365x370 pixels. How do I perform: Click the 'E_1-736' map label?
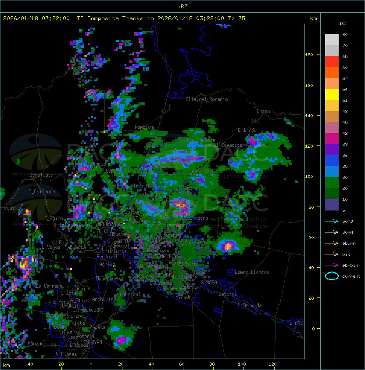click(247, 130)
